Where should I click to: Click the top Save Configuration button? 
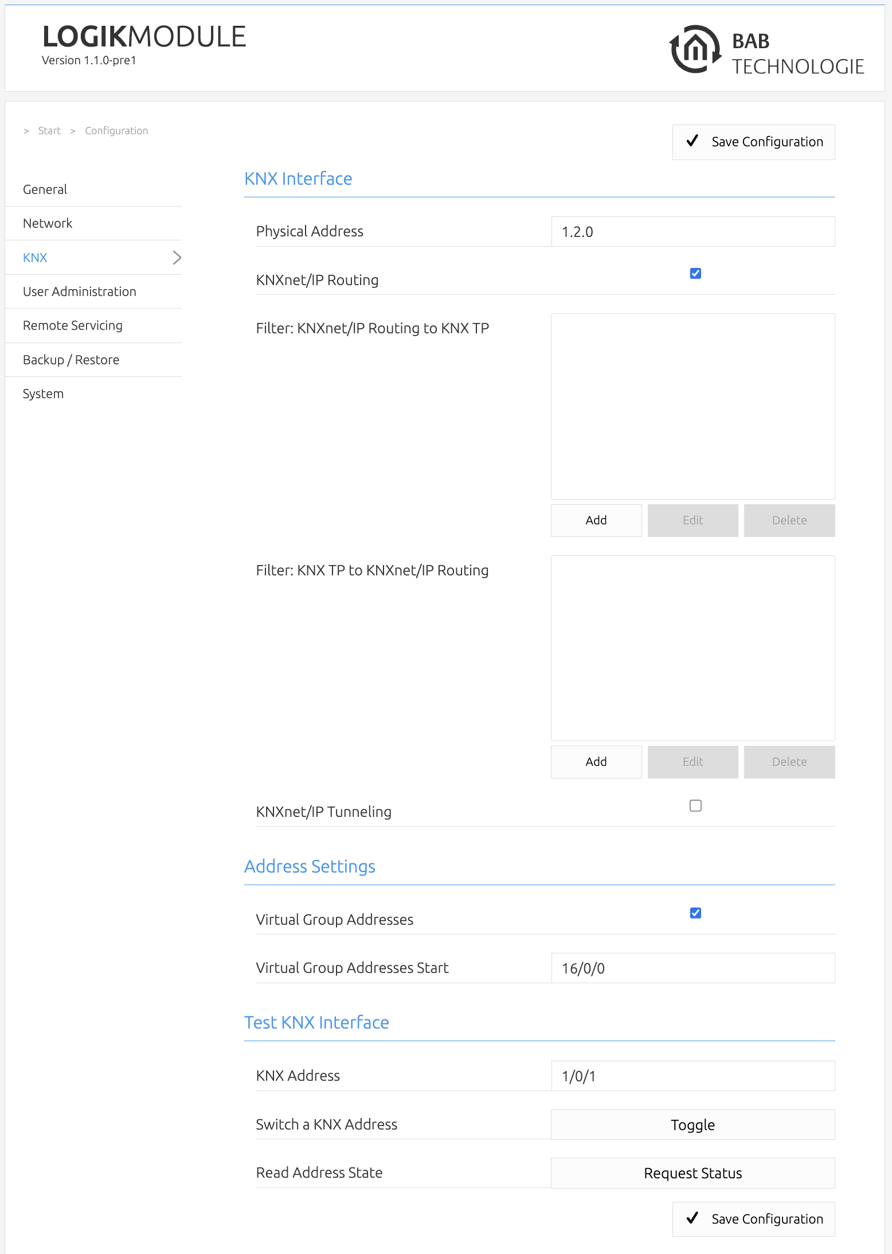click(x=753, y=142)
